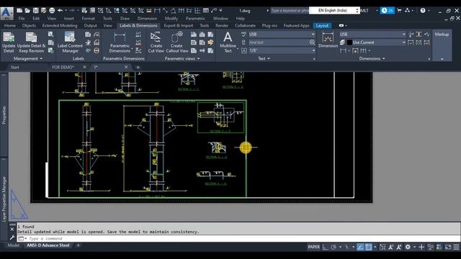Open the Use Current layer dropdown
Viewport: 461px width, 259px height.
[x=376, y=42]
